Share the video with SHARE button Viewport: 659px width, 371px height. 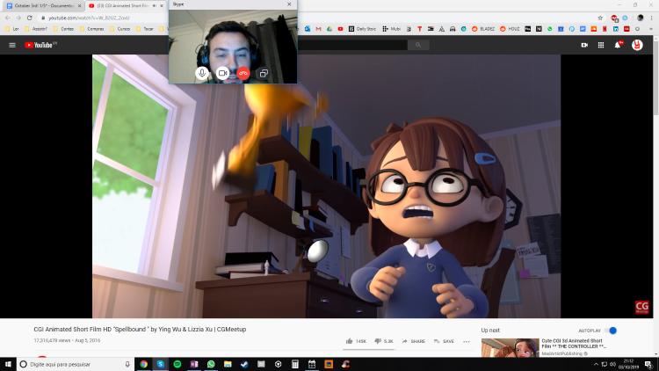tap(414, 341)
